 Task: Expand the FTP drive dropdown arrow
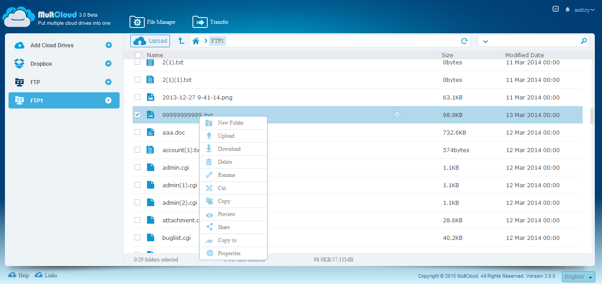108,82
